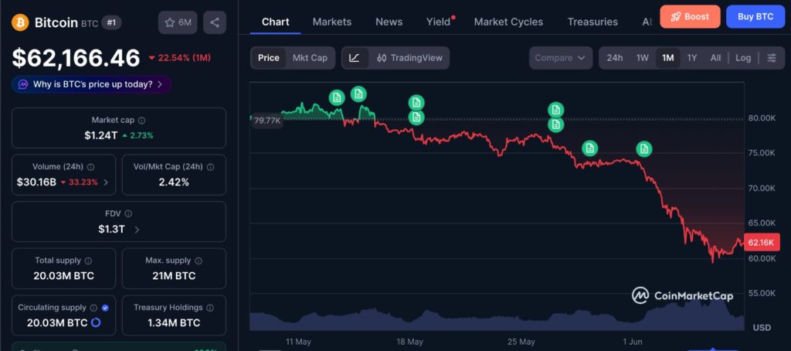Open the topmost news marker on chart
Screen dimensions: 791x351
(358, 94)
